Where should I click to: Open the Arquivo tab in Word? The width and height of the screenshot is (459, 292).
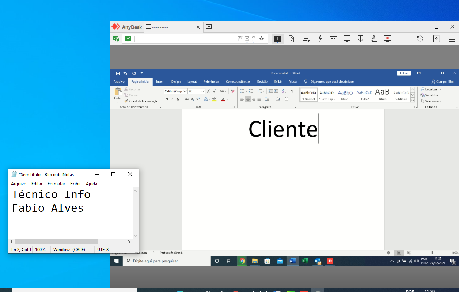click(x=119, y=81)
